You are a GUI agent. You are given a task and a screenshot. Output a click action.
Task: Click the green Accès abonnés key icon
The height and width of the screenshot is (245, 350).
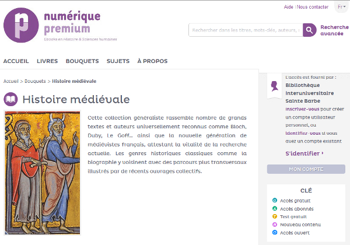pyautogui.click(x=275, y=208)
